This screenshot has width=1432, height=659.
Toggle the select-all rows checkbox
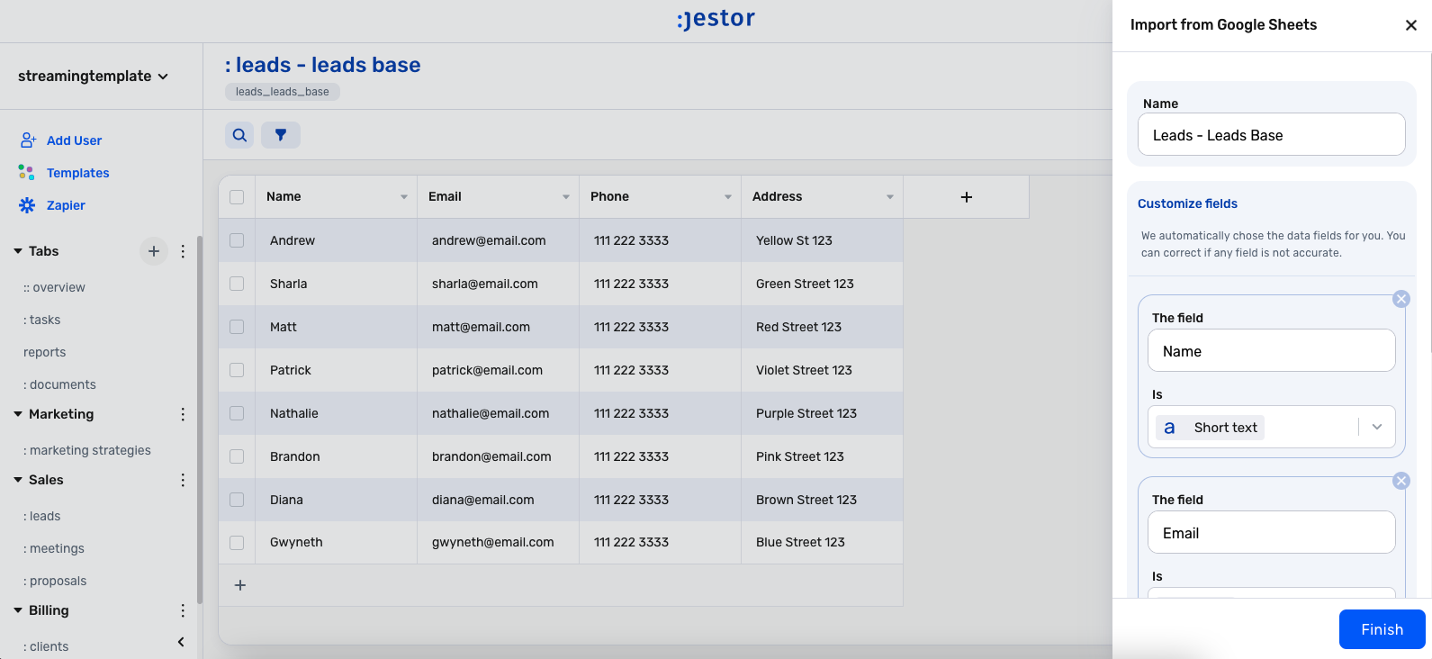pyautogui.click(x=237, y=197)
